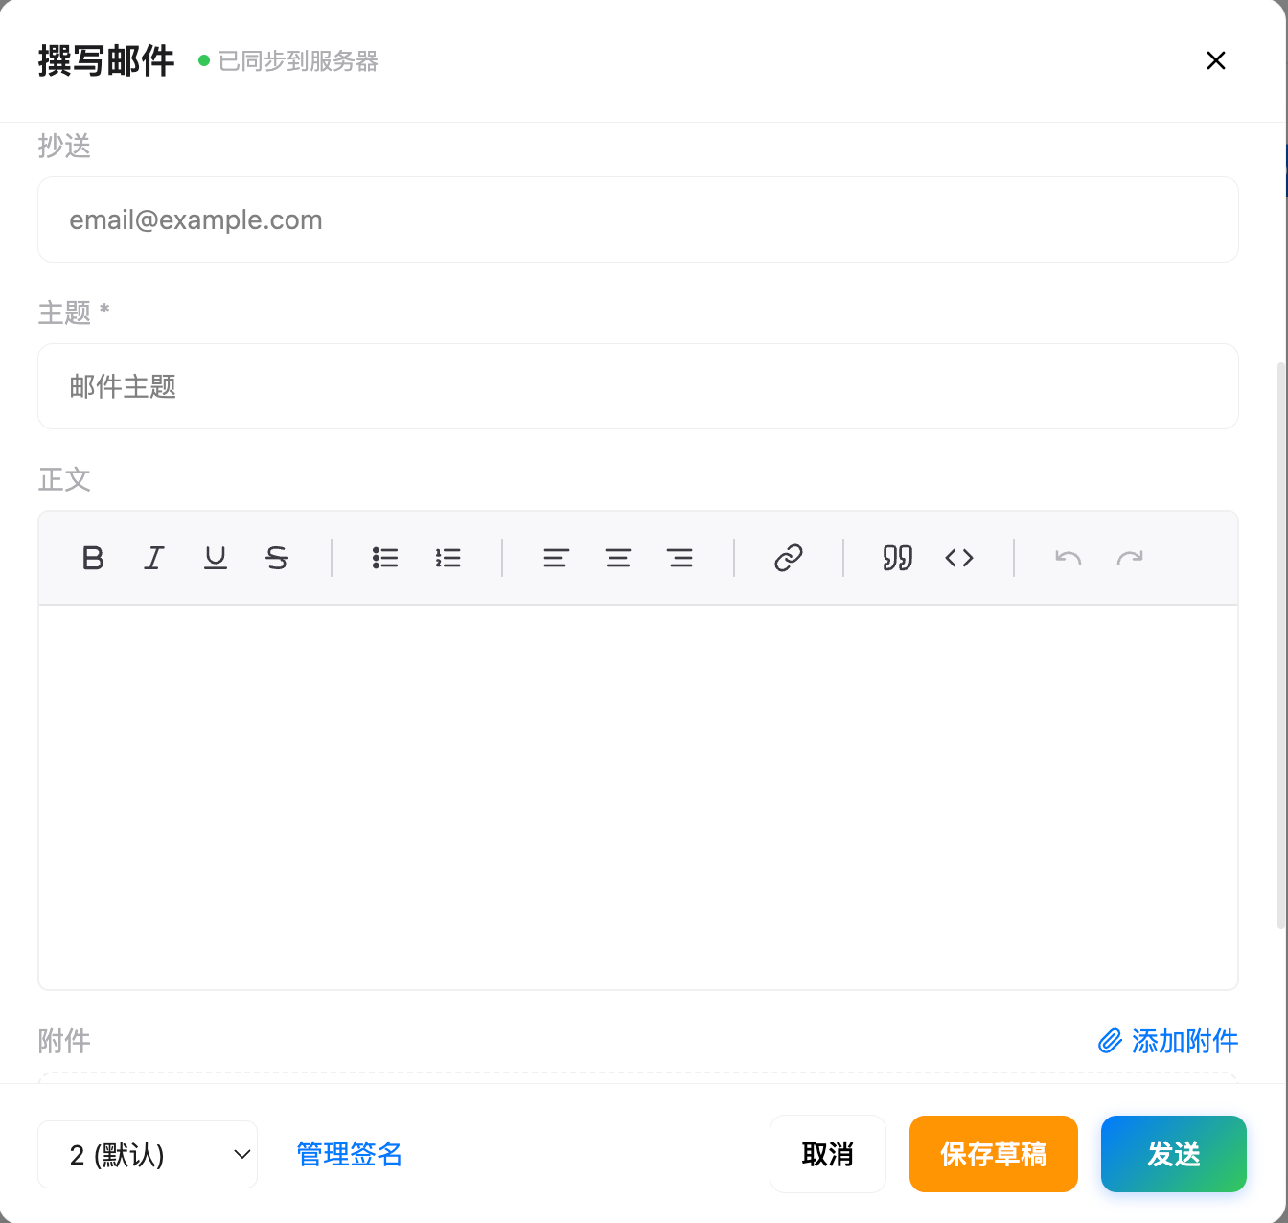Redo the last edit
The height and width of the screenshot is (1223, 1288).
1129,558
